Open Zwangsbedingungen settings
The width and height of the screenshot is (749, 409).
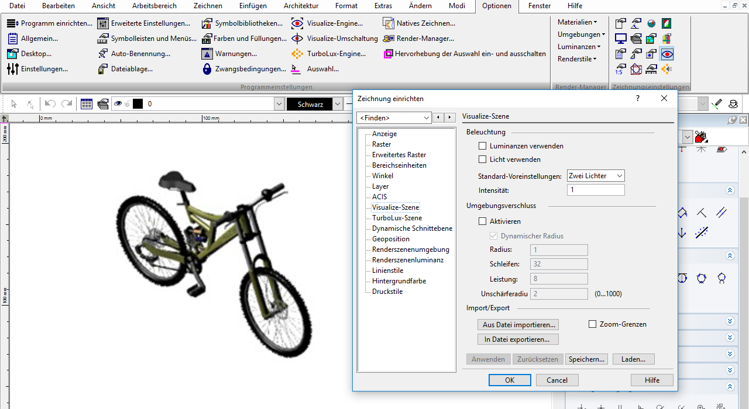coord(243,69)
